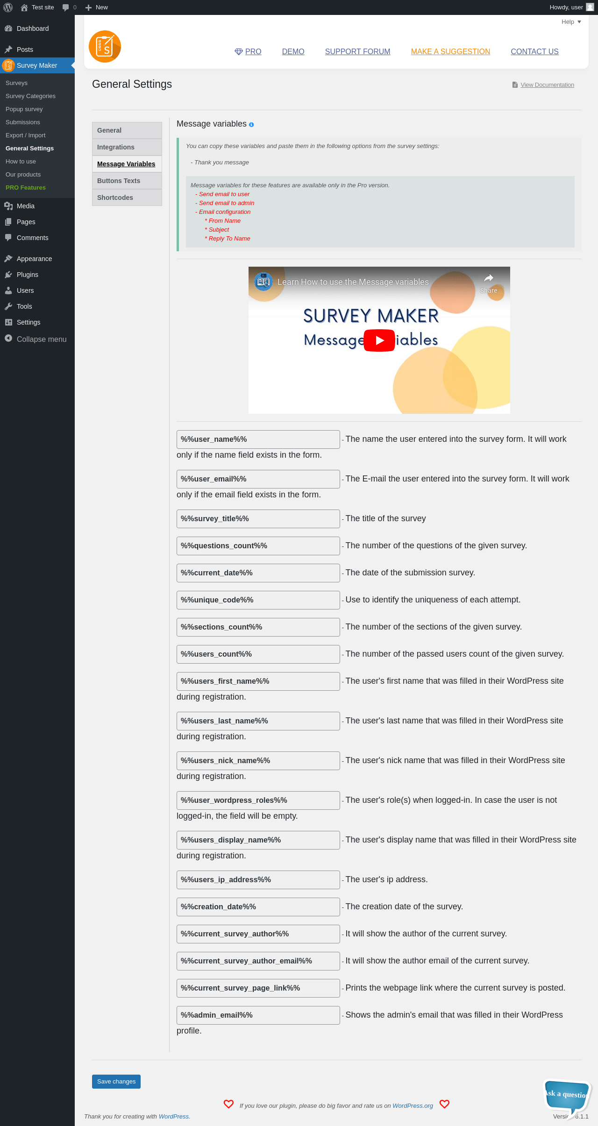Image resolution: width=598 pixels, height=1126 pixels.
Task: Open the DEMO link
Action: pyautogui.click(x=293, y=52)
